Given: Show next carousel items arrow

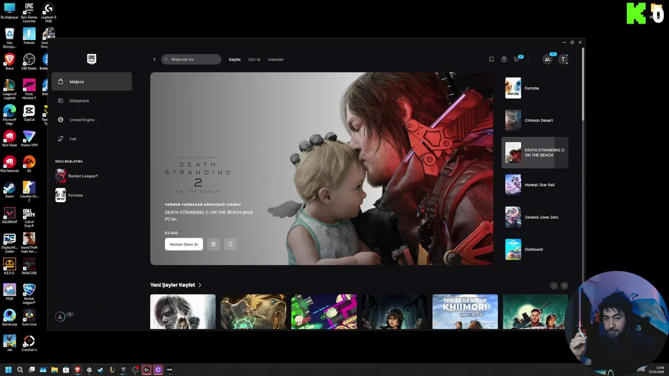Looking at the screenshot, I should click(x=564, y=286).
